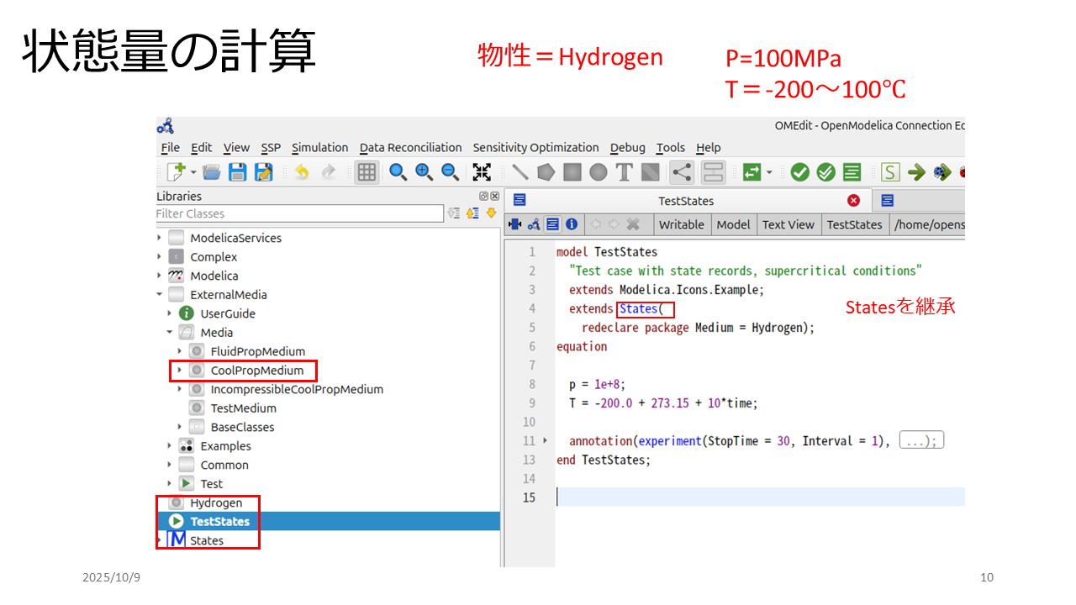Select Hydrogen in the Libraries tree

[x=216, y=502]
